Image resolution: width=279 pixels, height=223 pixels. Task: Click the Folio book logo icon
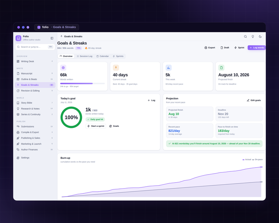point(18,38)
